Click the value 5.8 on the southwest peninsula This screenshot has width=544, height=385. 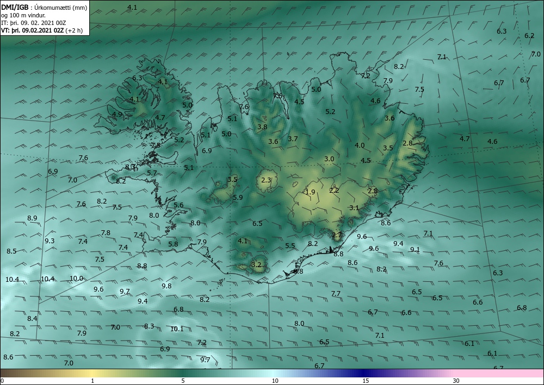point(173,244)
